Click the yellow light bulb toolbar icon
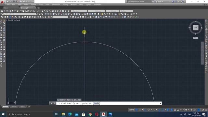Screen dimensions: 208x117 pos(102,14)
